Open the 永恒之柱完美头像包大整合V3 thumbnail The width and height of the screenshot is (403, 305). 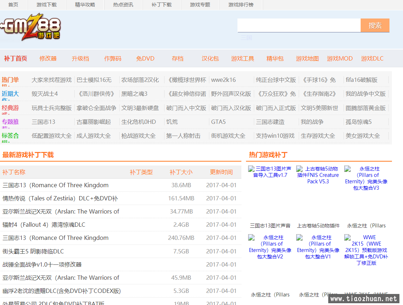(366, 178)
